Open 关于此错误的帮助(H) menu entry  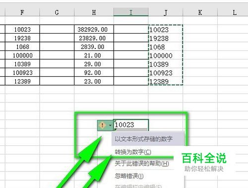pyautogui.click(x=142, y=163)
